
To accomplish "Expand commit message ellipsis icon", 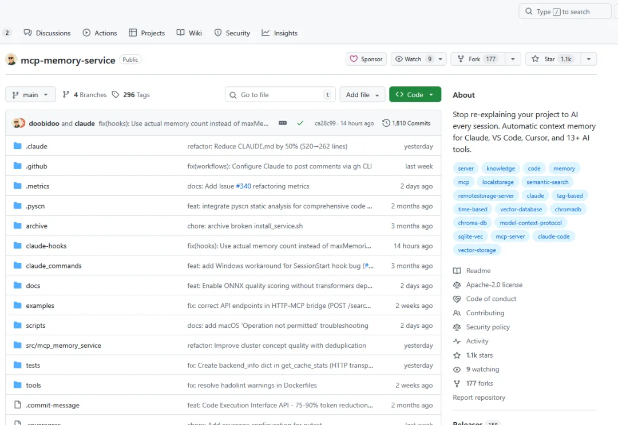I will point(283,123).
